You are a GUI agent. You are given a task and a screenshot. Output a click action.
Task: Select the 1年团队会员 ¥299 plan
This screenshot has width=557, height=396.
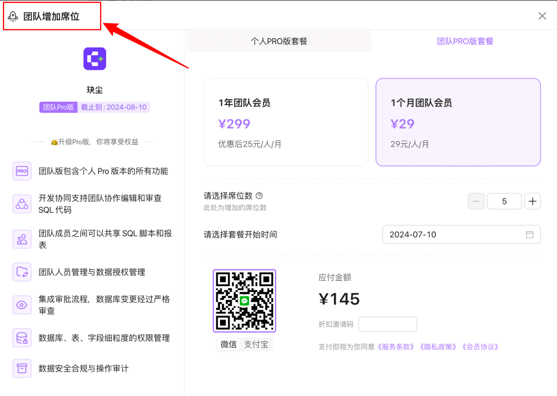tap(286, 122)
